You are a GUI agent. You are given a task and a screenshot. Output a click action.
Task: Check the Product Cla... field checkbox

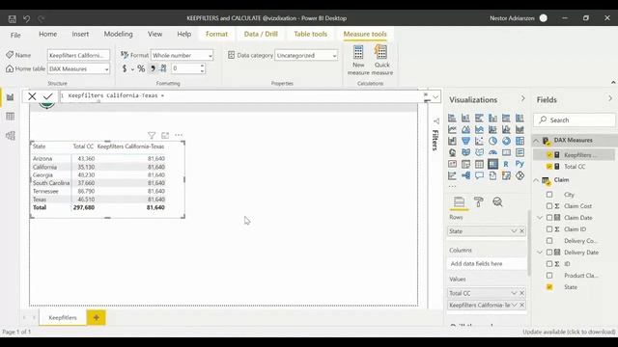[549, 276]
